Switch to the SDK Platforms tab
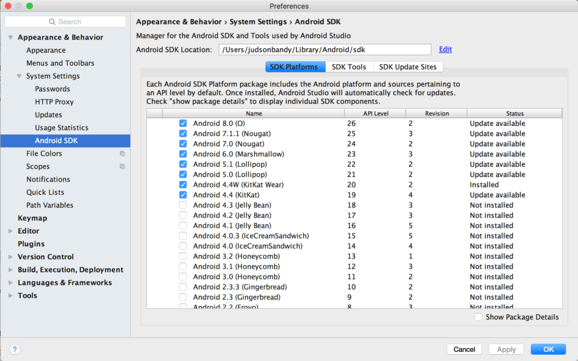 (295, 67)
